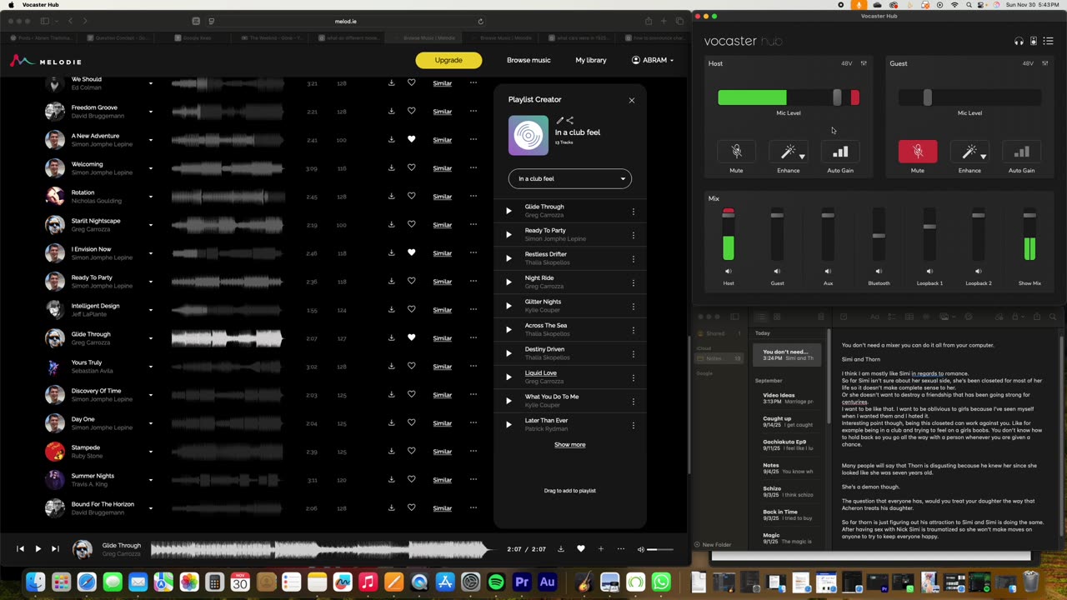This screenshot has width=1067, height=600.
Task: Find tracks Similar to Rotation
Action: pos(443,197)
